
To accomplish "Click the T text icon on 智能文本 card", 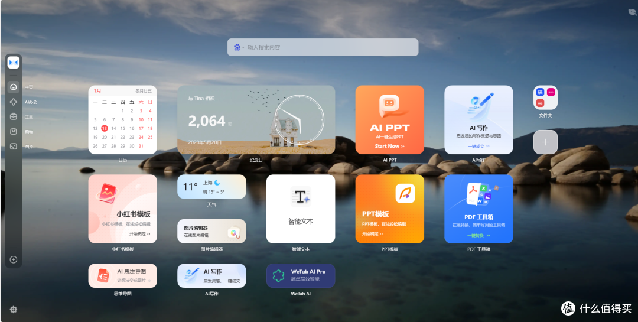I will [300, 197].
